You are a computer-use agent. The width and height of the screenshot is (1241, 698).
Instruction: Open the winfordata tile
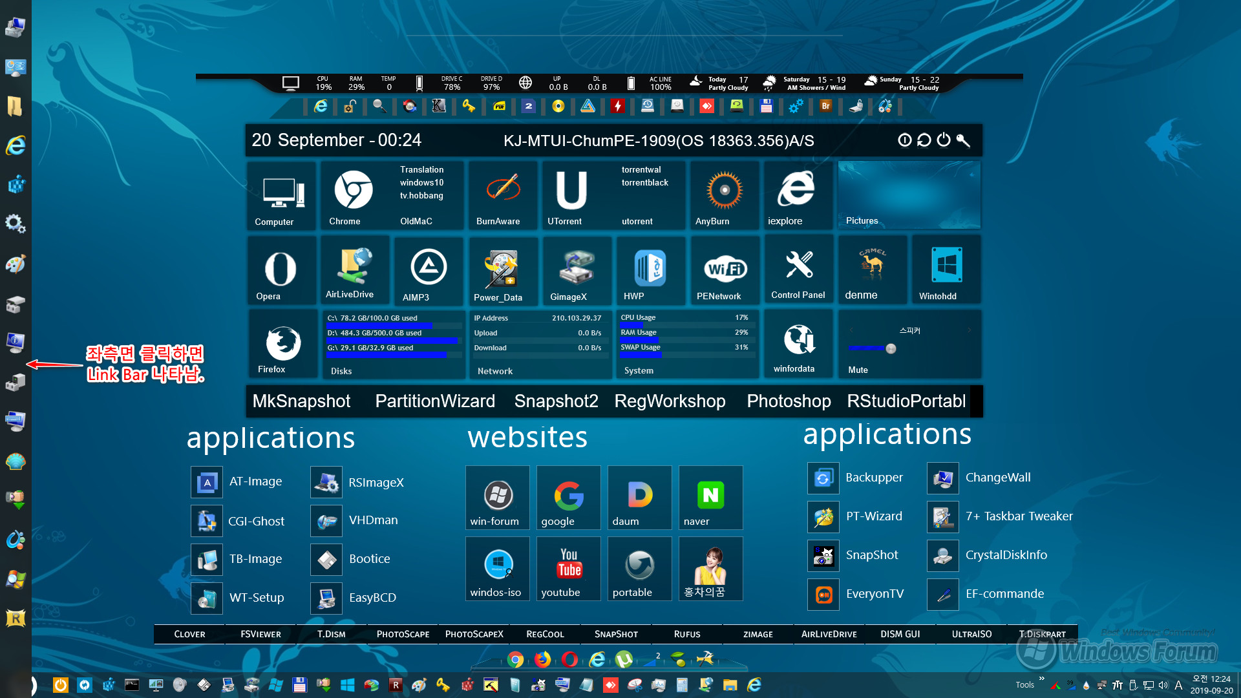pyautogui.click(x=798, y=344)
